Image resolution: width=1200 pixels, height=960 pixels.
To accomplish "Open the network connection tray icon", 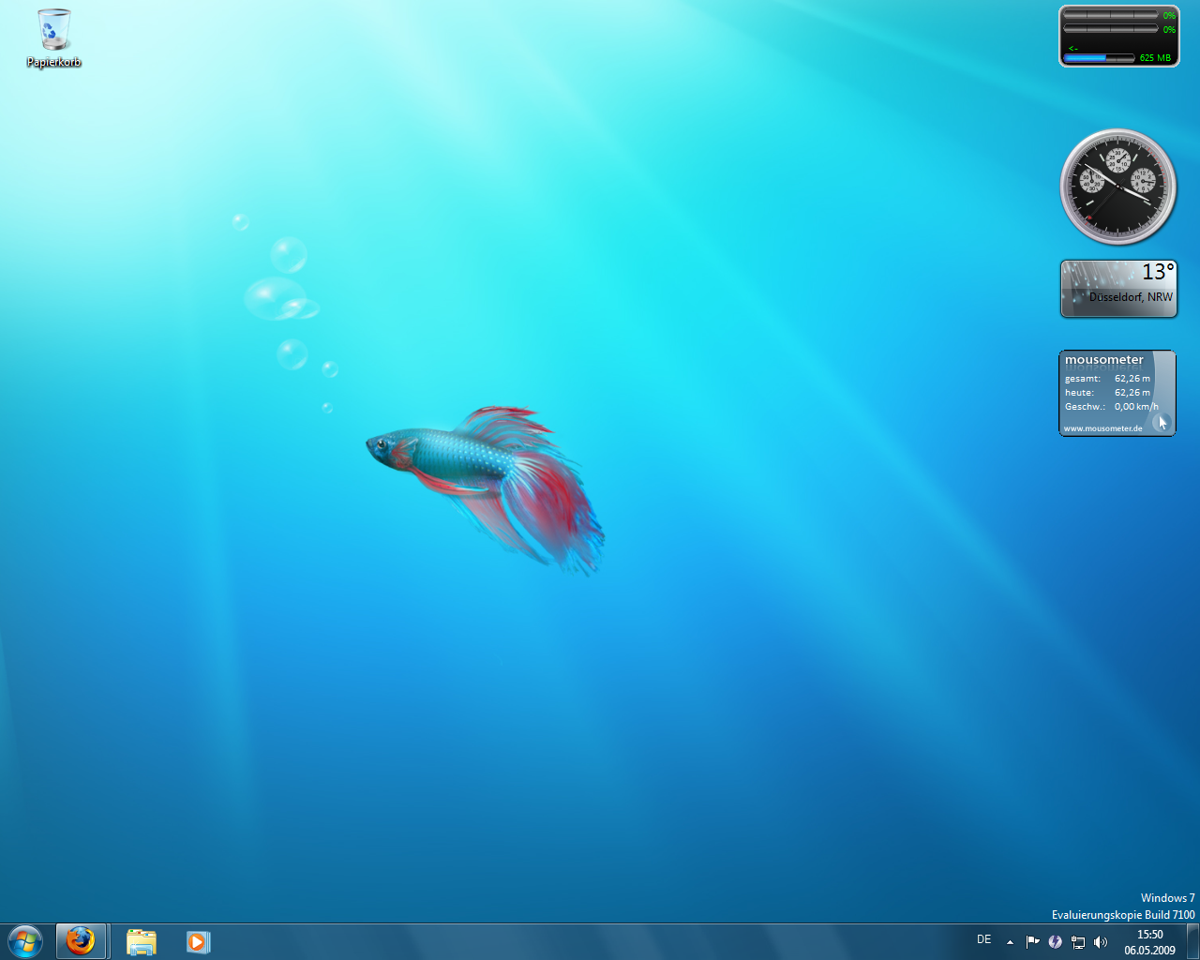I will [1078, 941].
